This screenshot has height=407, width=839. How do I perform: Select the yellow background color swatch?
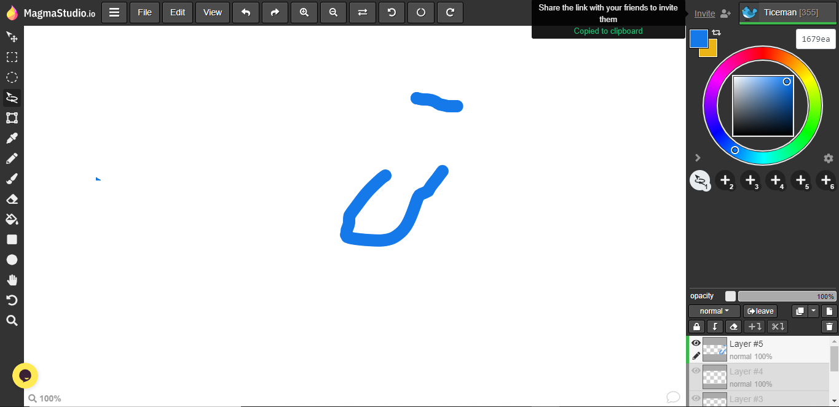point(712,52)
